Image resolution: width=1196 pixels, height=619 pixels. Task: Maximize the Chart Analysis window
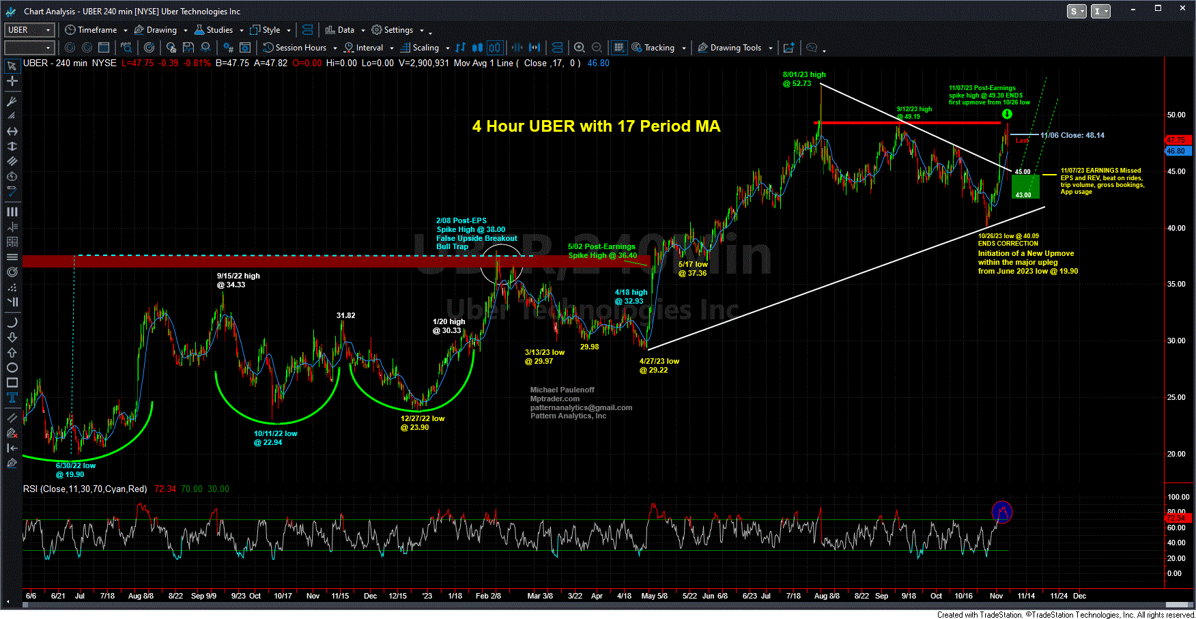click(1158, 8)
